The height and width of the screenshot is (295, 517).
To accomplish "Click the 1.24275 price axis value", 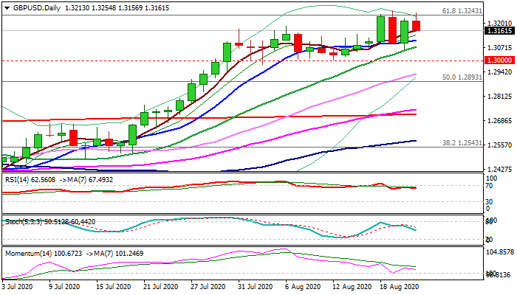I will (x=499, y=169).
